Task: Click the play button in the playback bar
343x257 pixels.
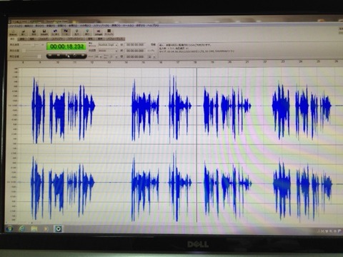Action: (x=67, y=56)
